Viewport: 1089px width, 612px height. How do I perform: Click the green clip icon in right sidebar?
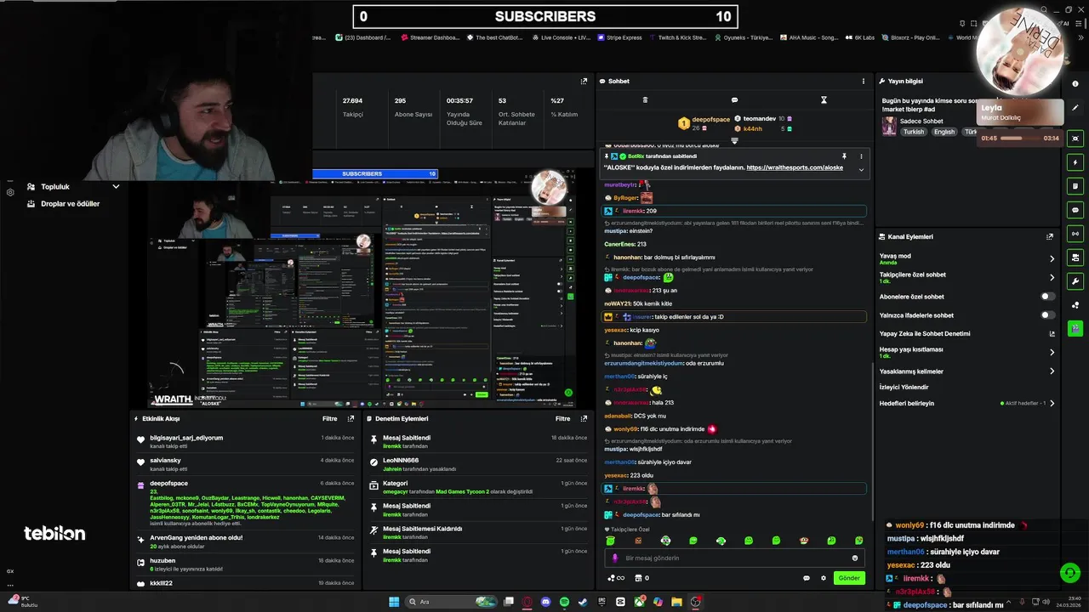[1075, 328]
